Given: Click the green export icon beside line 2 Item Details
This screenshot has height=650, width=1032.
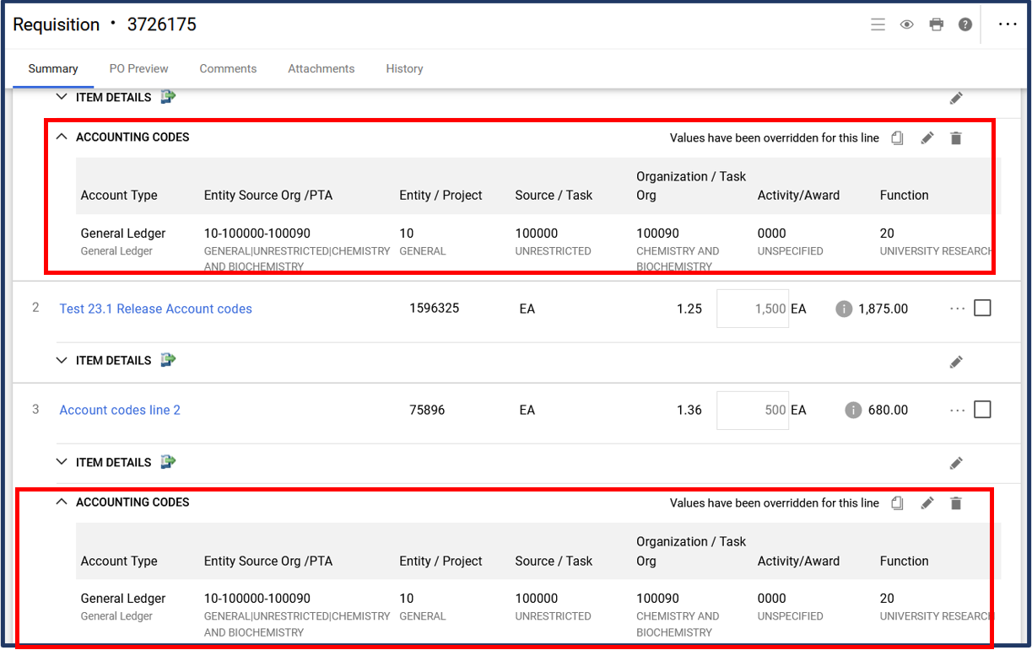Looking at the screenshot, I should click(168, 360).
